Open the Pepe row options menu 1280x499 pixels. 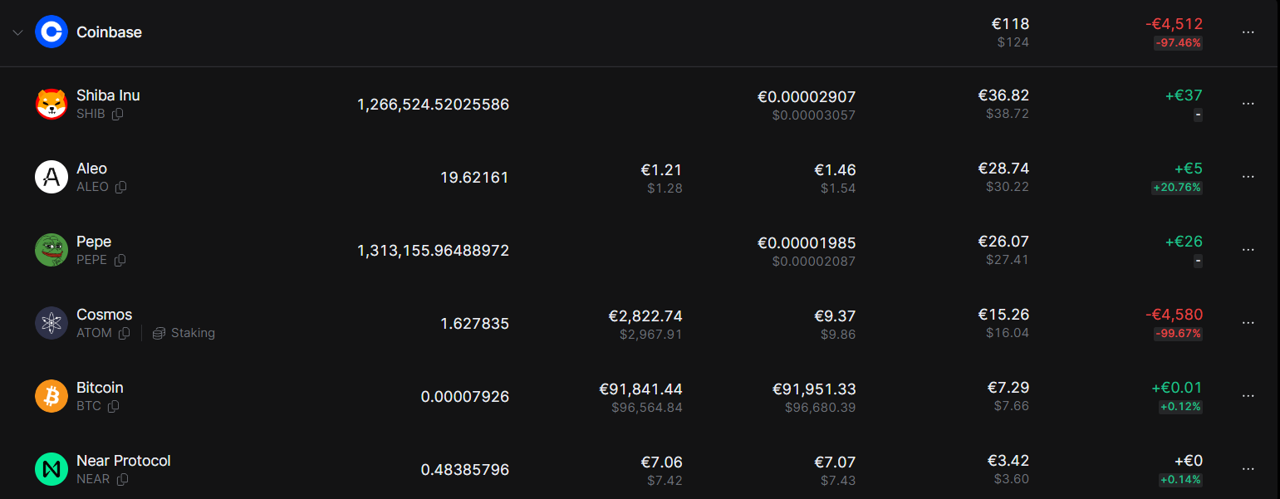(1248, 250)
